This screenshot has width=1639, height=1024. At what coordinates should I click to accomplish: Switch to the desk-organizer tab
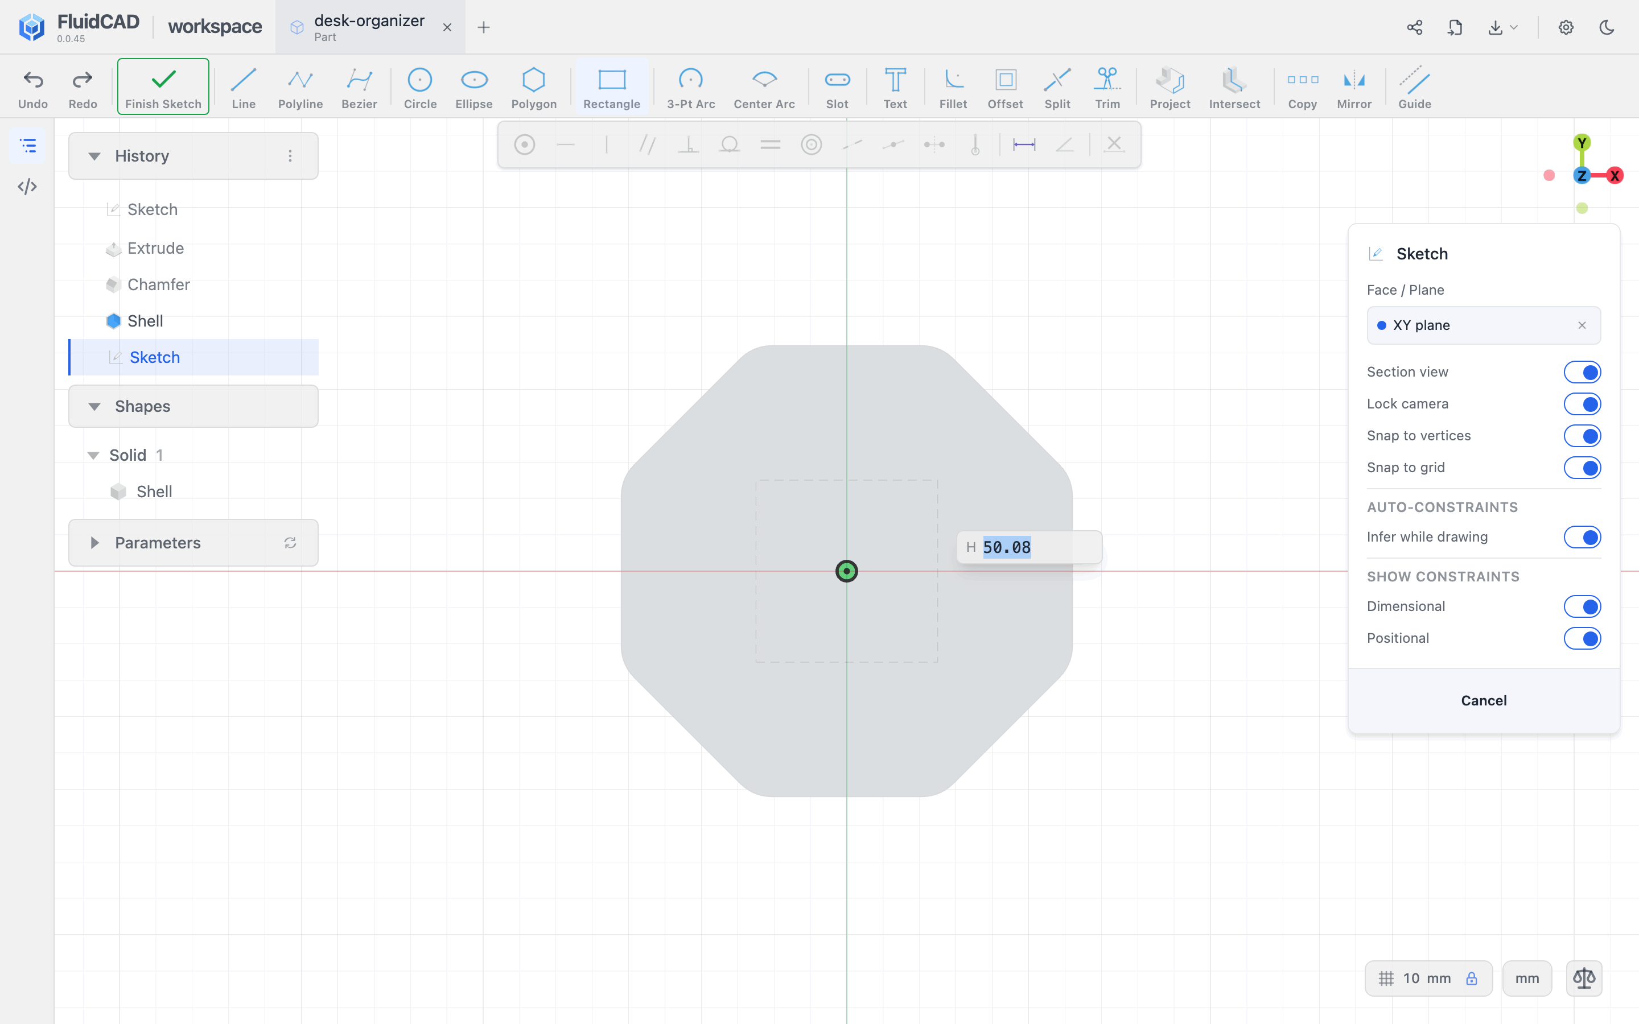click(369, 27)
